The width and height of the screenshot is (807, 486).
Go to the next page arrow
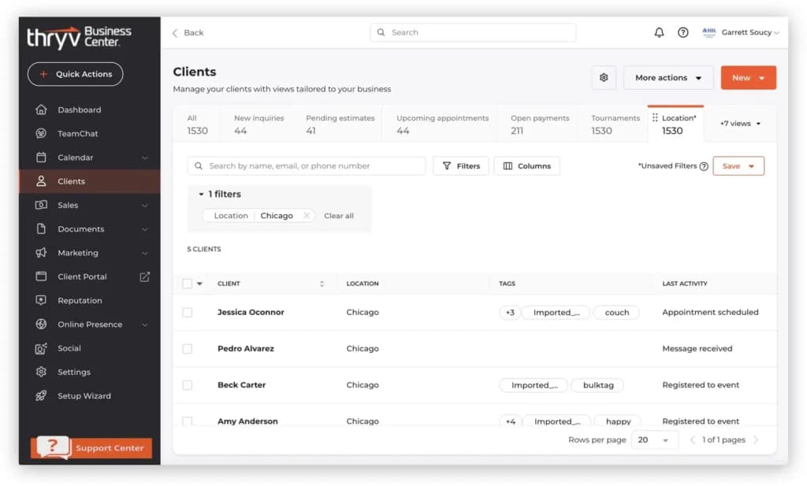tap(756, 440)
